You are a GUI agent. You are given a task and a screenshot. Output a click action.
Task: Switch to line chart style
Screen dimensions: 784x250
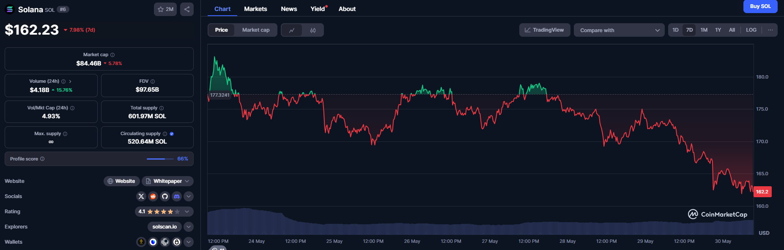pyautogui.click(x=292, y=30)
